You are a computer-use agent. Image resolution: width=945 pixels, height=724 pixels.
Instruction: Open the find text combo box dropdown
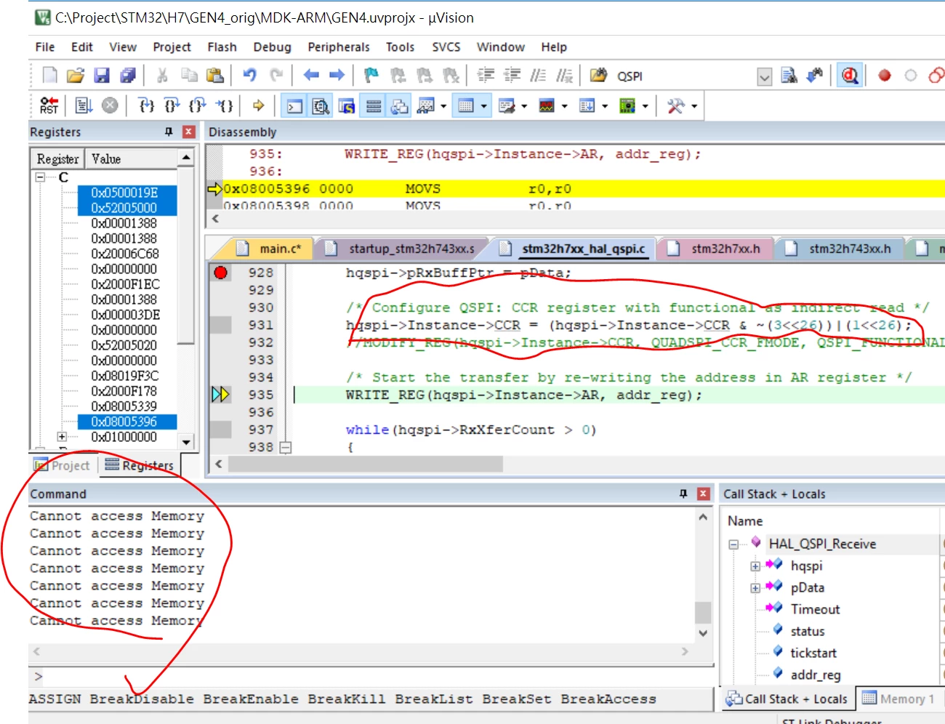click(764, 76)
